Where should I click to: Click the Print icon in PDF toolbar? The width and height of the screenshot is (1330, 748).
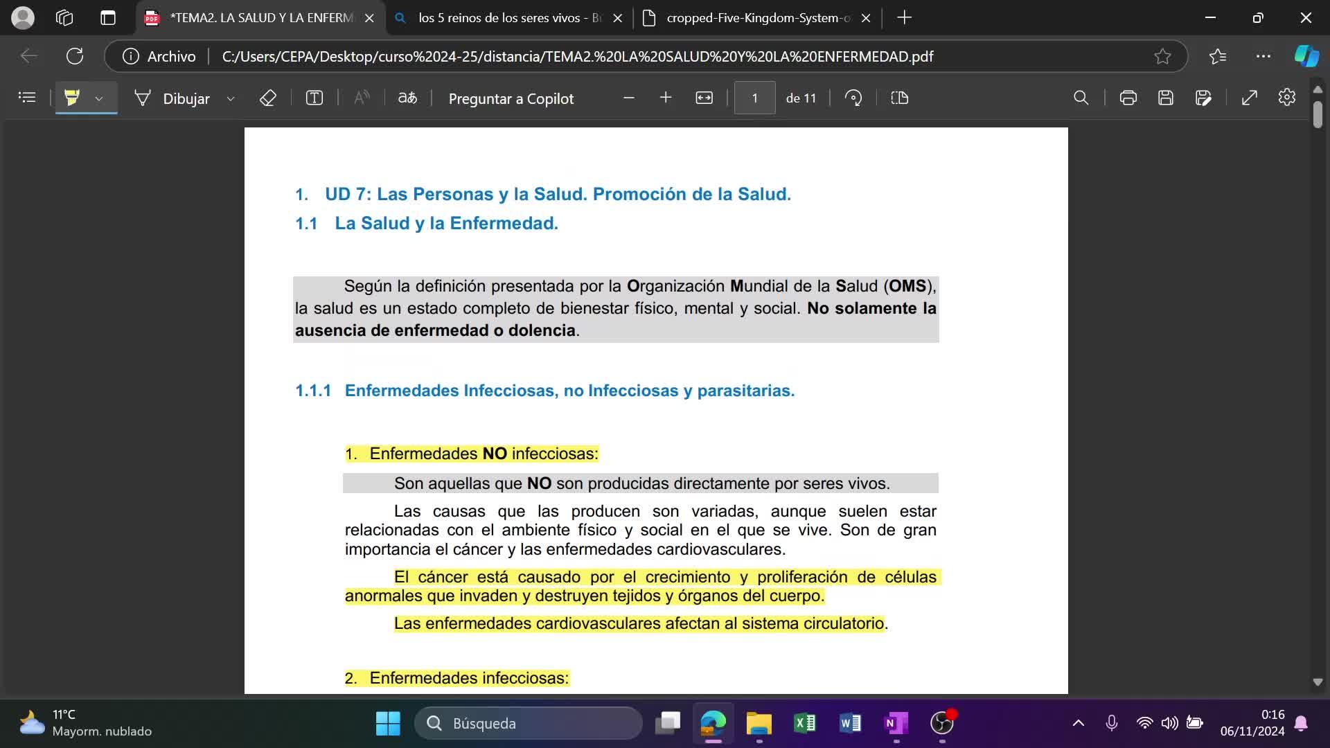pos(1128,98)
